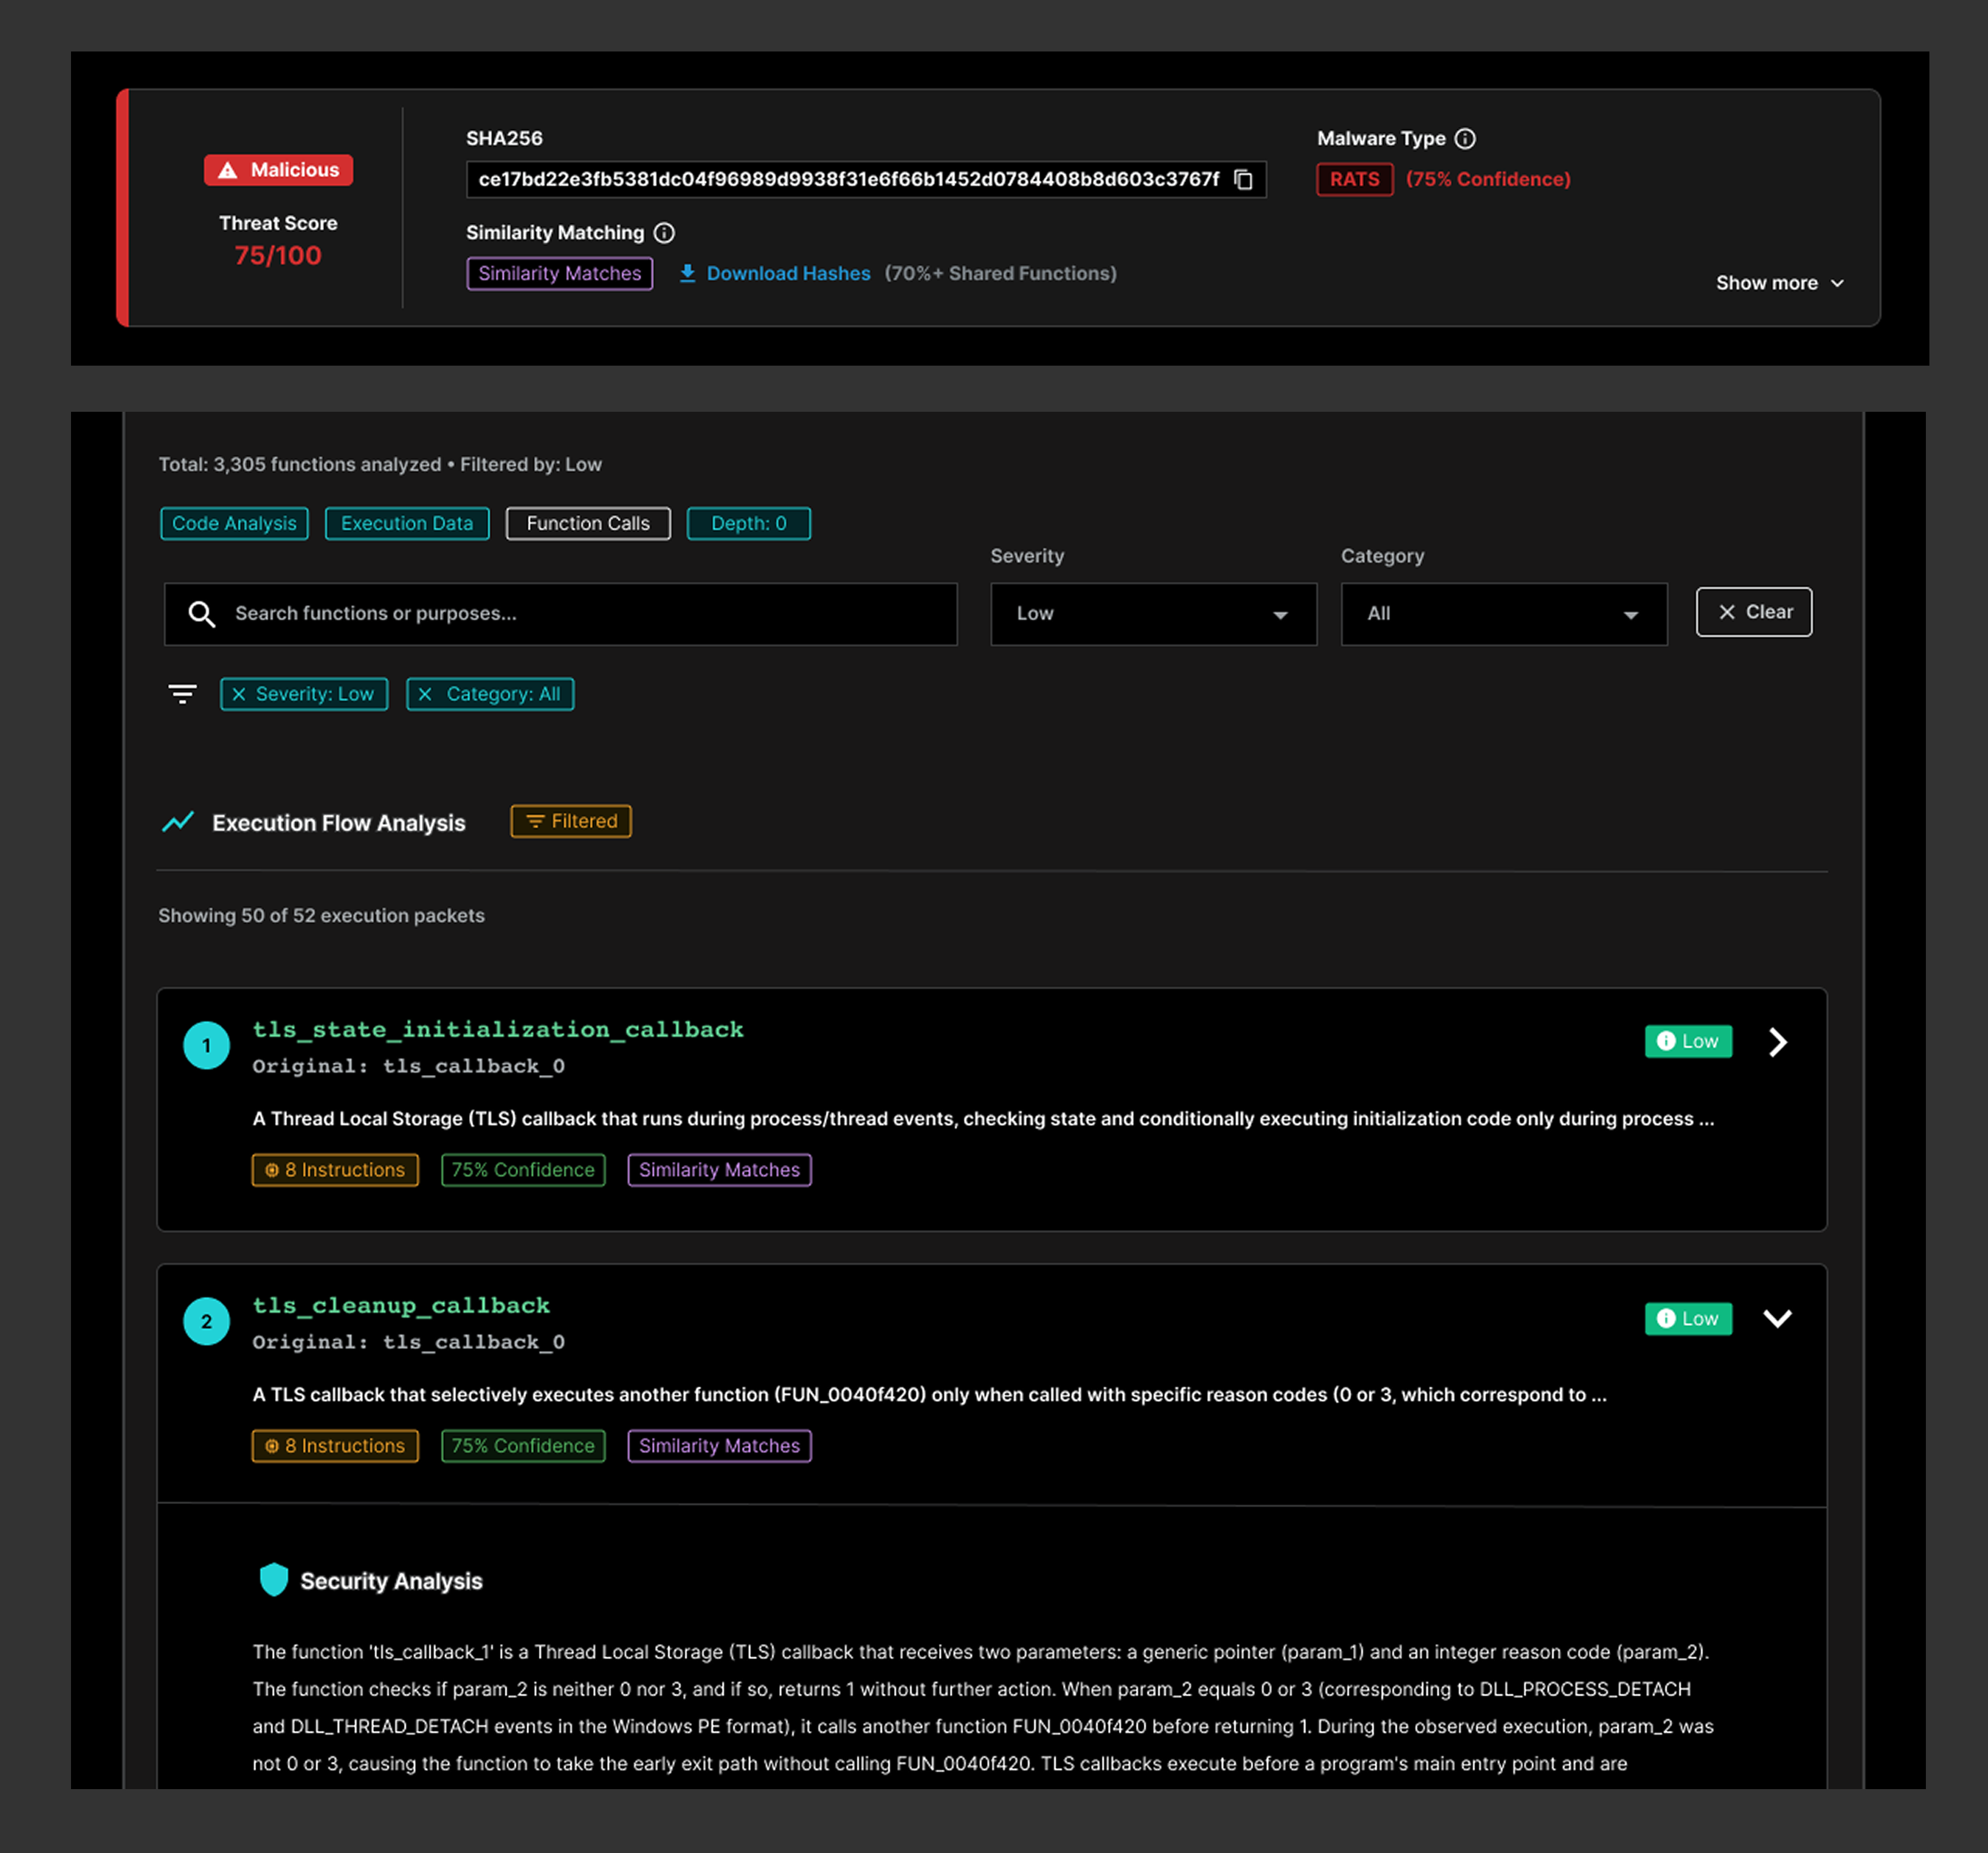Click the Execution Flow Analysis chart icon
The width and height of the screenshot is (1988, 1853).
pos(178,821)
